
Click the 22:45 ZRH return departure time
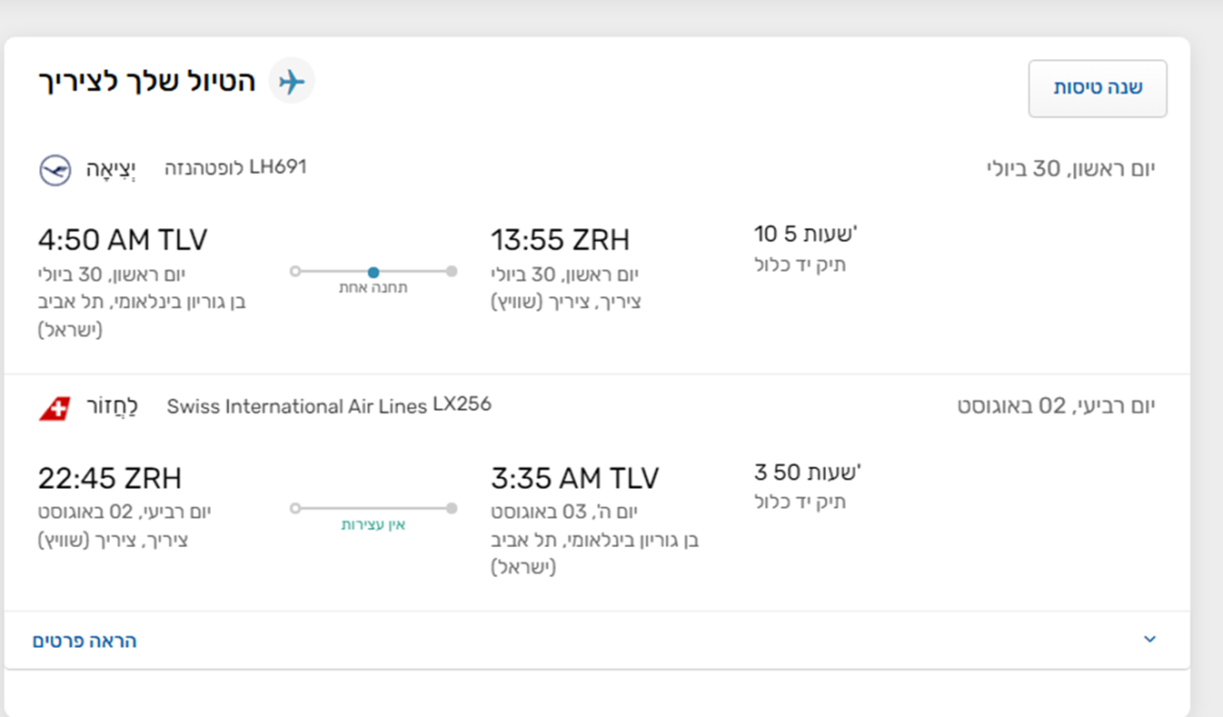[110, 478]
